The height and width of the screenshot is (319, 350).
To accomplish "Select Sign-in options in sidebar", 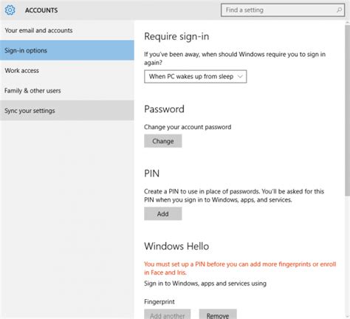I will [x=67, y=50].
